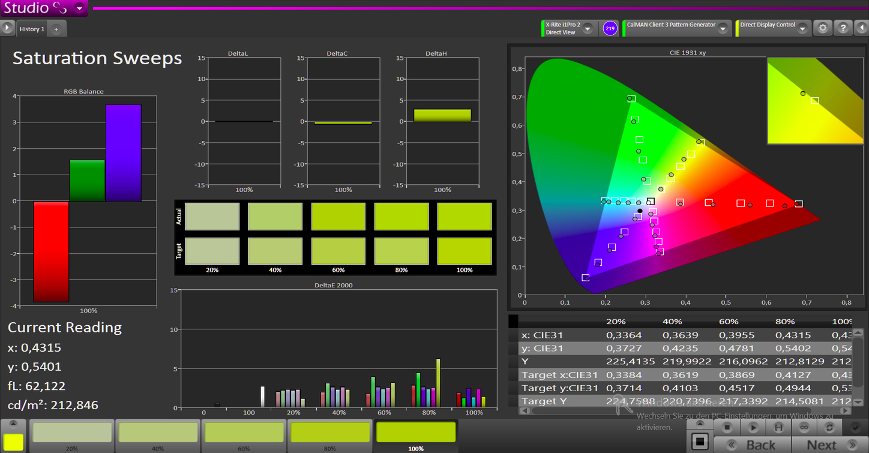The width and height of the screenshot is (869, 453).
Task: Toggle the checkmark button in bottom controls
Action: [856, 428]
